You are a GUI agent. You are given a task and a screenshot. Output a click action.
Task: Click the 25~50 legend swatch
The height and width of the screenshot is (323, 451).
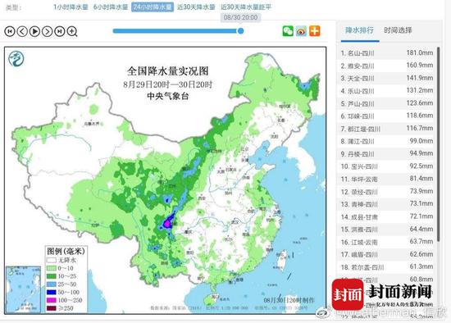coord(52,284)
